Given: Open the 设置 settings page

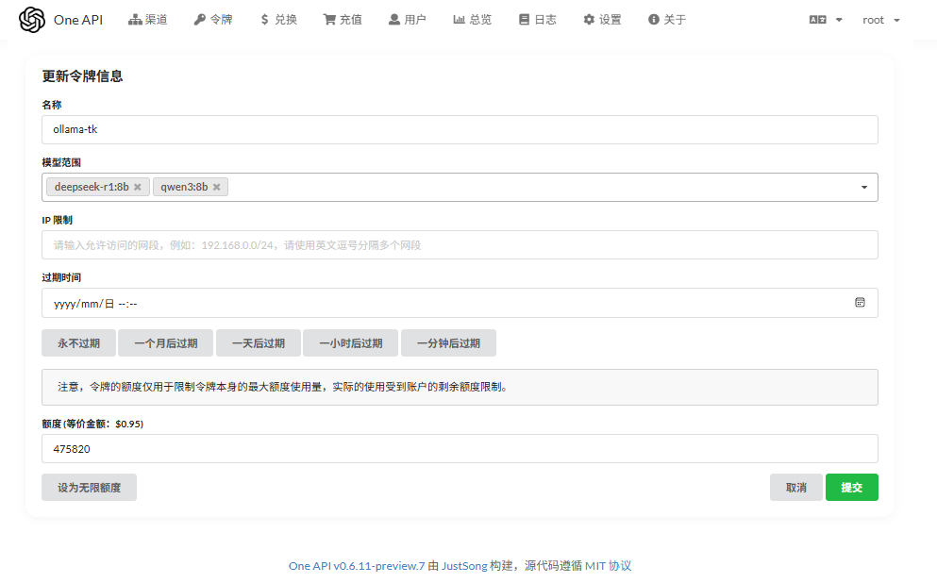Looking at the screenshot, I should tap(602, 20).
